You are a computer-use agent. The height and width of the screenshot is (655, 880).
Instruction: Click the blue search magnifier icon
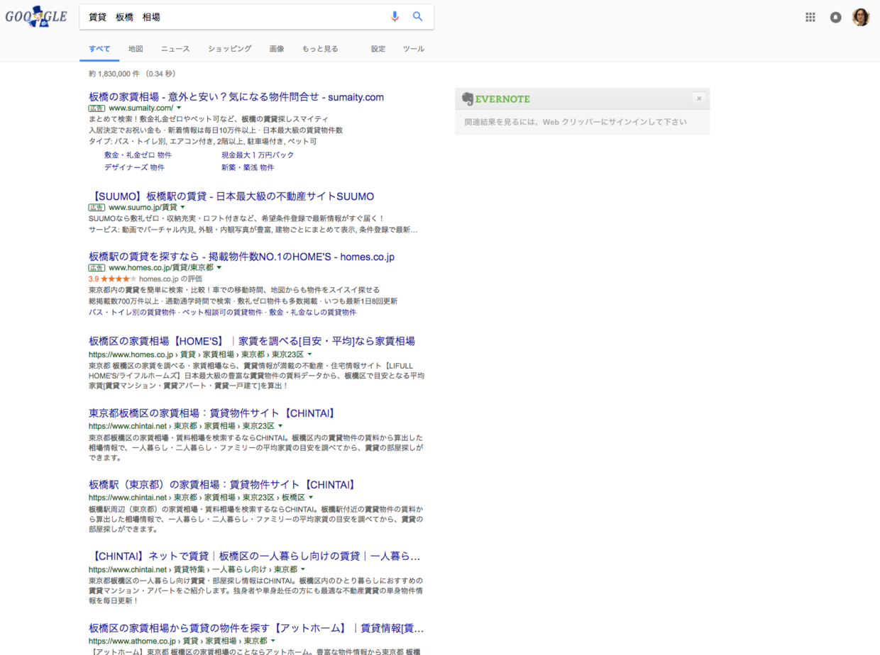418,16
